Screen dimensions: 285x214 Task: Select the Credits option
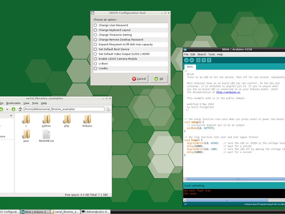pyautogui.click(x=130, y=68)
